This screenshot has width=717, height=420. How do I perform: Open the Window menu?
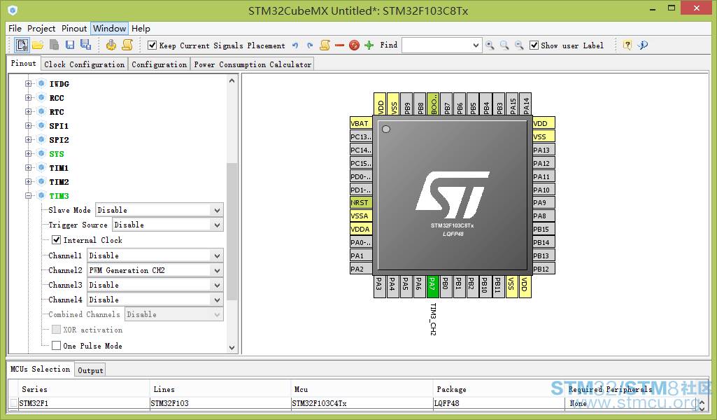point(109,29)
